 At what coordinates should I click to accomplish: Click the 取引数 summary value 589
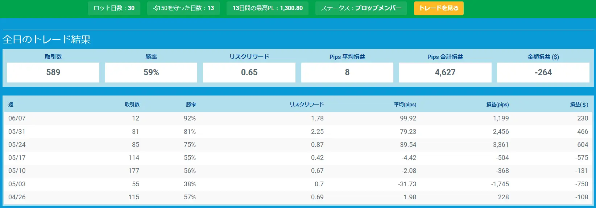click(53, 72)
